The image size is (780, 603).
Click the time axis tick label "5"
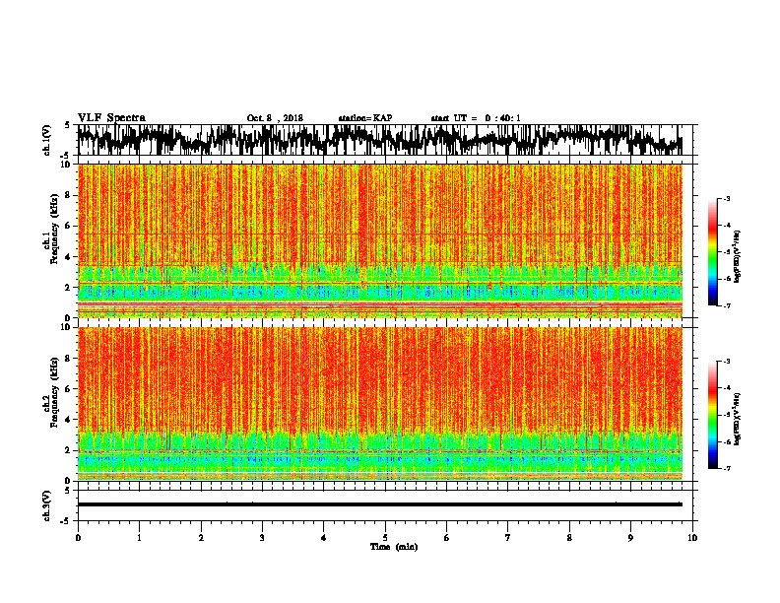385,538
